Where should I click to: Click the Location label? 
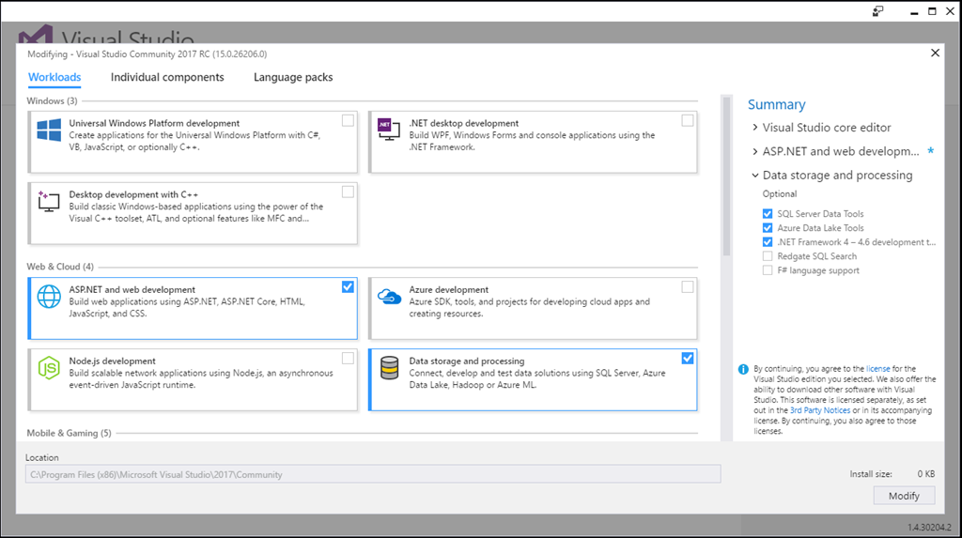pos(41,457)
